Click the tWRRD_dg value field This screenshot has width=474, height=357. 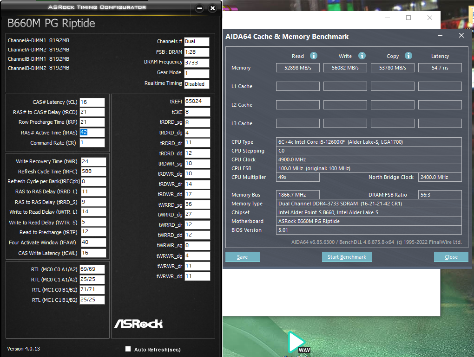[197, 214]
